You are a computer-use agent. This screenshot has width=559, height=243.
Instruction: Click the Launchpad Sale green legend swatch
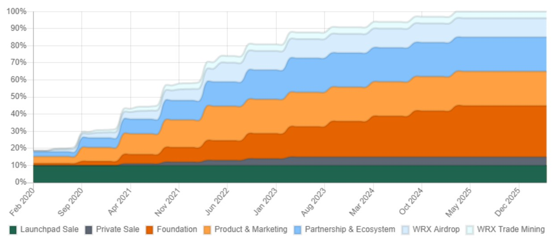(13, 230)
